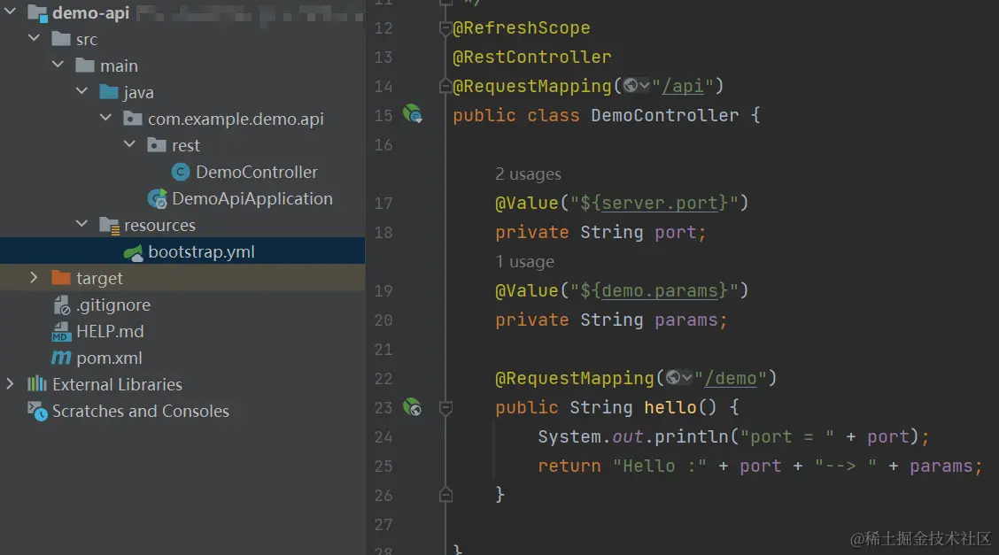
Task: Fold the annotation block at line 12
Action: (x=445, y=28)
